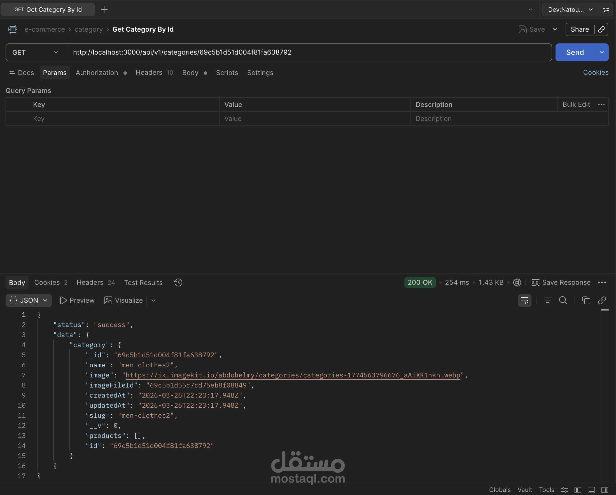Expand the JSON format dropdown

coord(29,300)
